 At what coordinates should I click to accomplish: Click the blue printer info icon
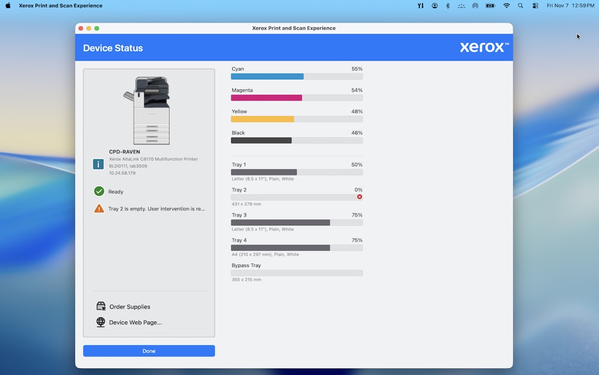(99, 164)
